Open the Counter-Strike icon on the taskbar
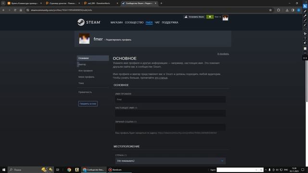The height and width of the screenshot is (173, 308). tap(77, 170)
